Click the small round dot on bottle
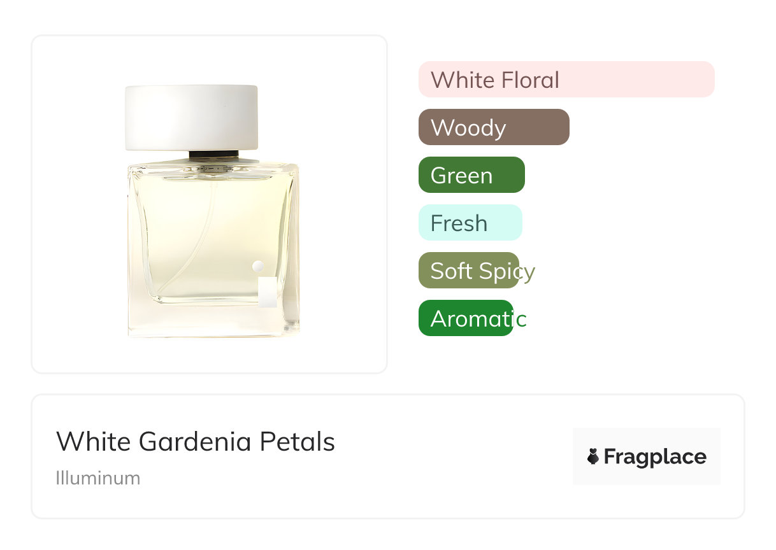776x550 pixels. click(258, 265)
